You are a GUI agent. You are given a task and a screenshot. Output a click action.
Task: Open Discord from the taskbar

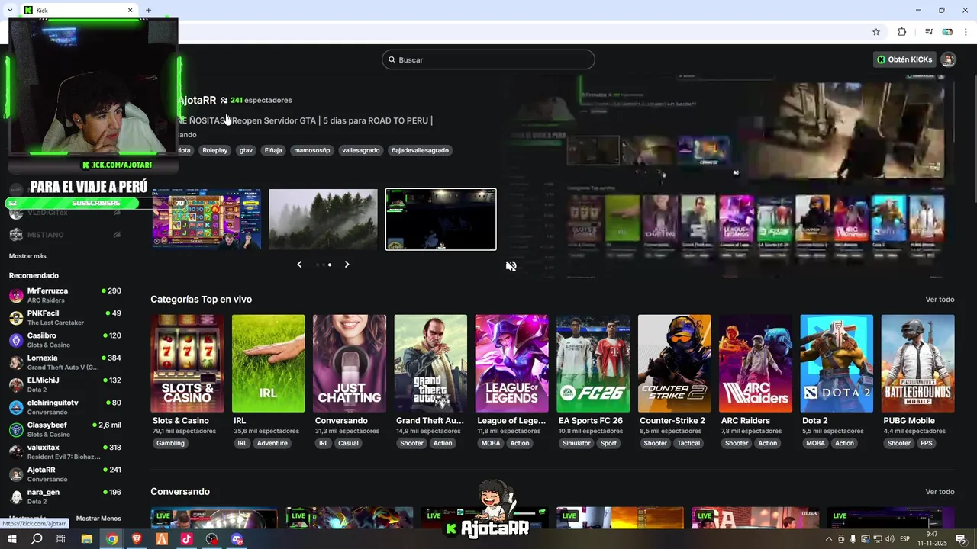click(237, 539)
